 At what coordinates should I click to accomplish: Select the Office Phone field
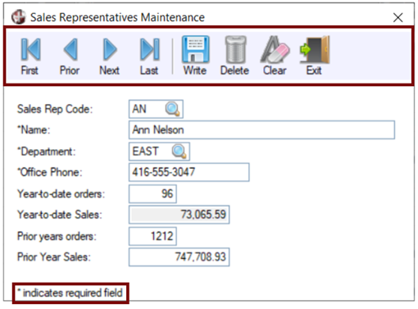click(x=189, y=172)
